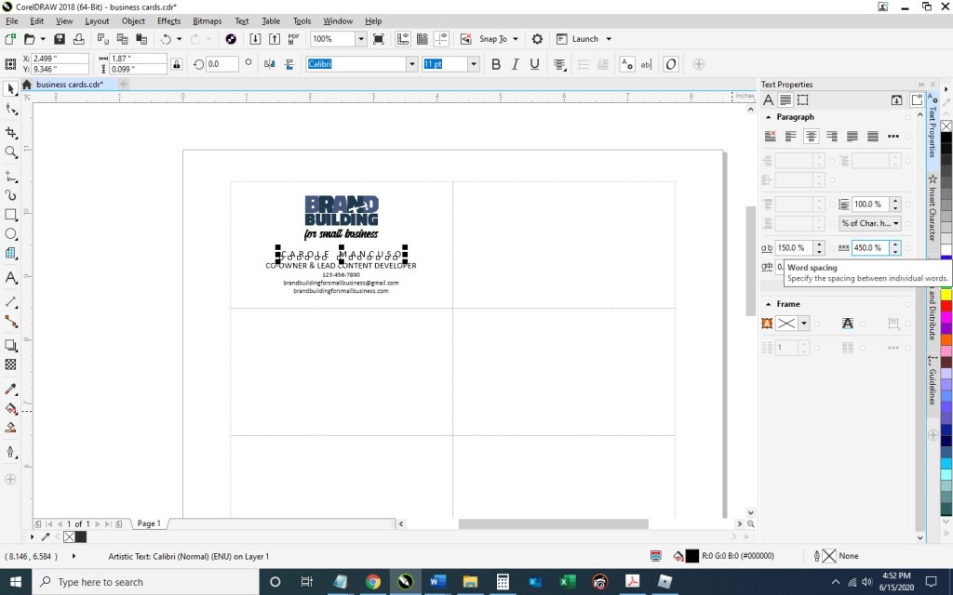This screenshot has width=953, height=595.
Task: Open the Bitmaps menu
Action: (207, 20)
